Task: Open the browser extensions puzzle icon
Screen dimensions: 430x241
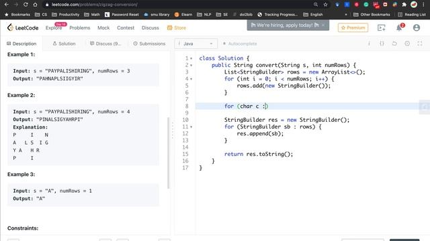Action: [404, 5]
